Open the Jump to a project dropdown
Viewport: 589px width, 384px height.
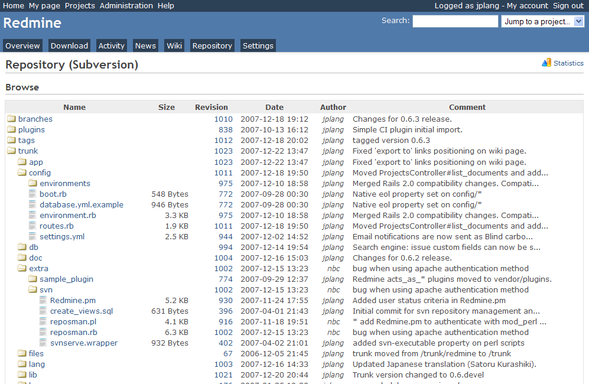click(x=542, y=21)
